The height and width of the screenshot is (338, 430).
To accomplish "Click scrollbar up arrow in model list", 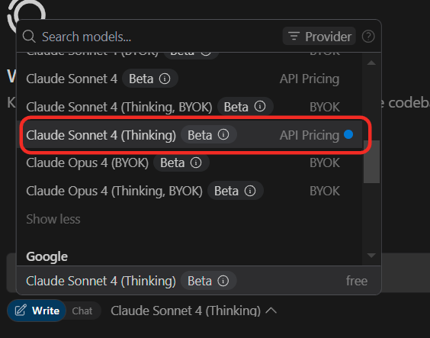I will 371,63.
